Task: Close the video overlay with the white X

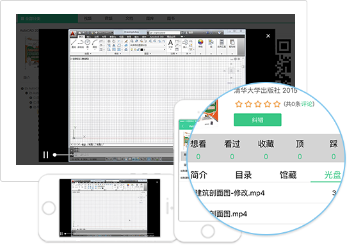Action: point(268,36)
